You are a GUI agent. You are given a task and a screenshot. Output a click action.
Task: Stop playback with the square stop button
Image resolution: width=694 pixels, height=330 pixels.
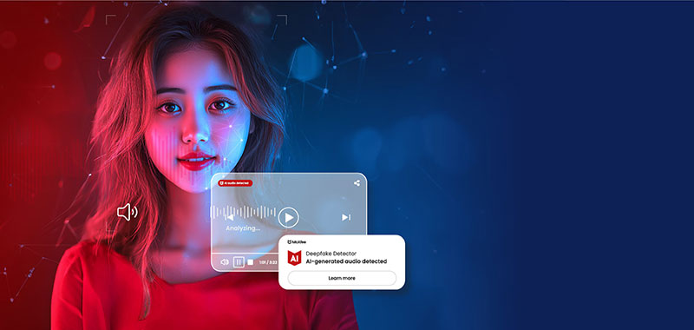click(x=250, y=262)
